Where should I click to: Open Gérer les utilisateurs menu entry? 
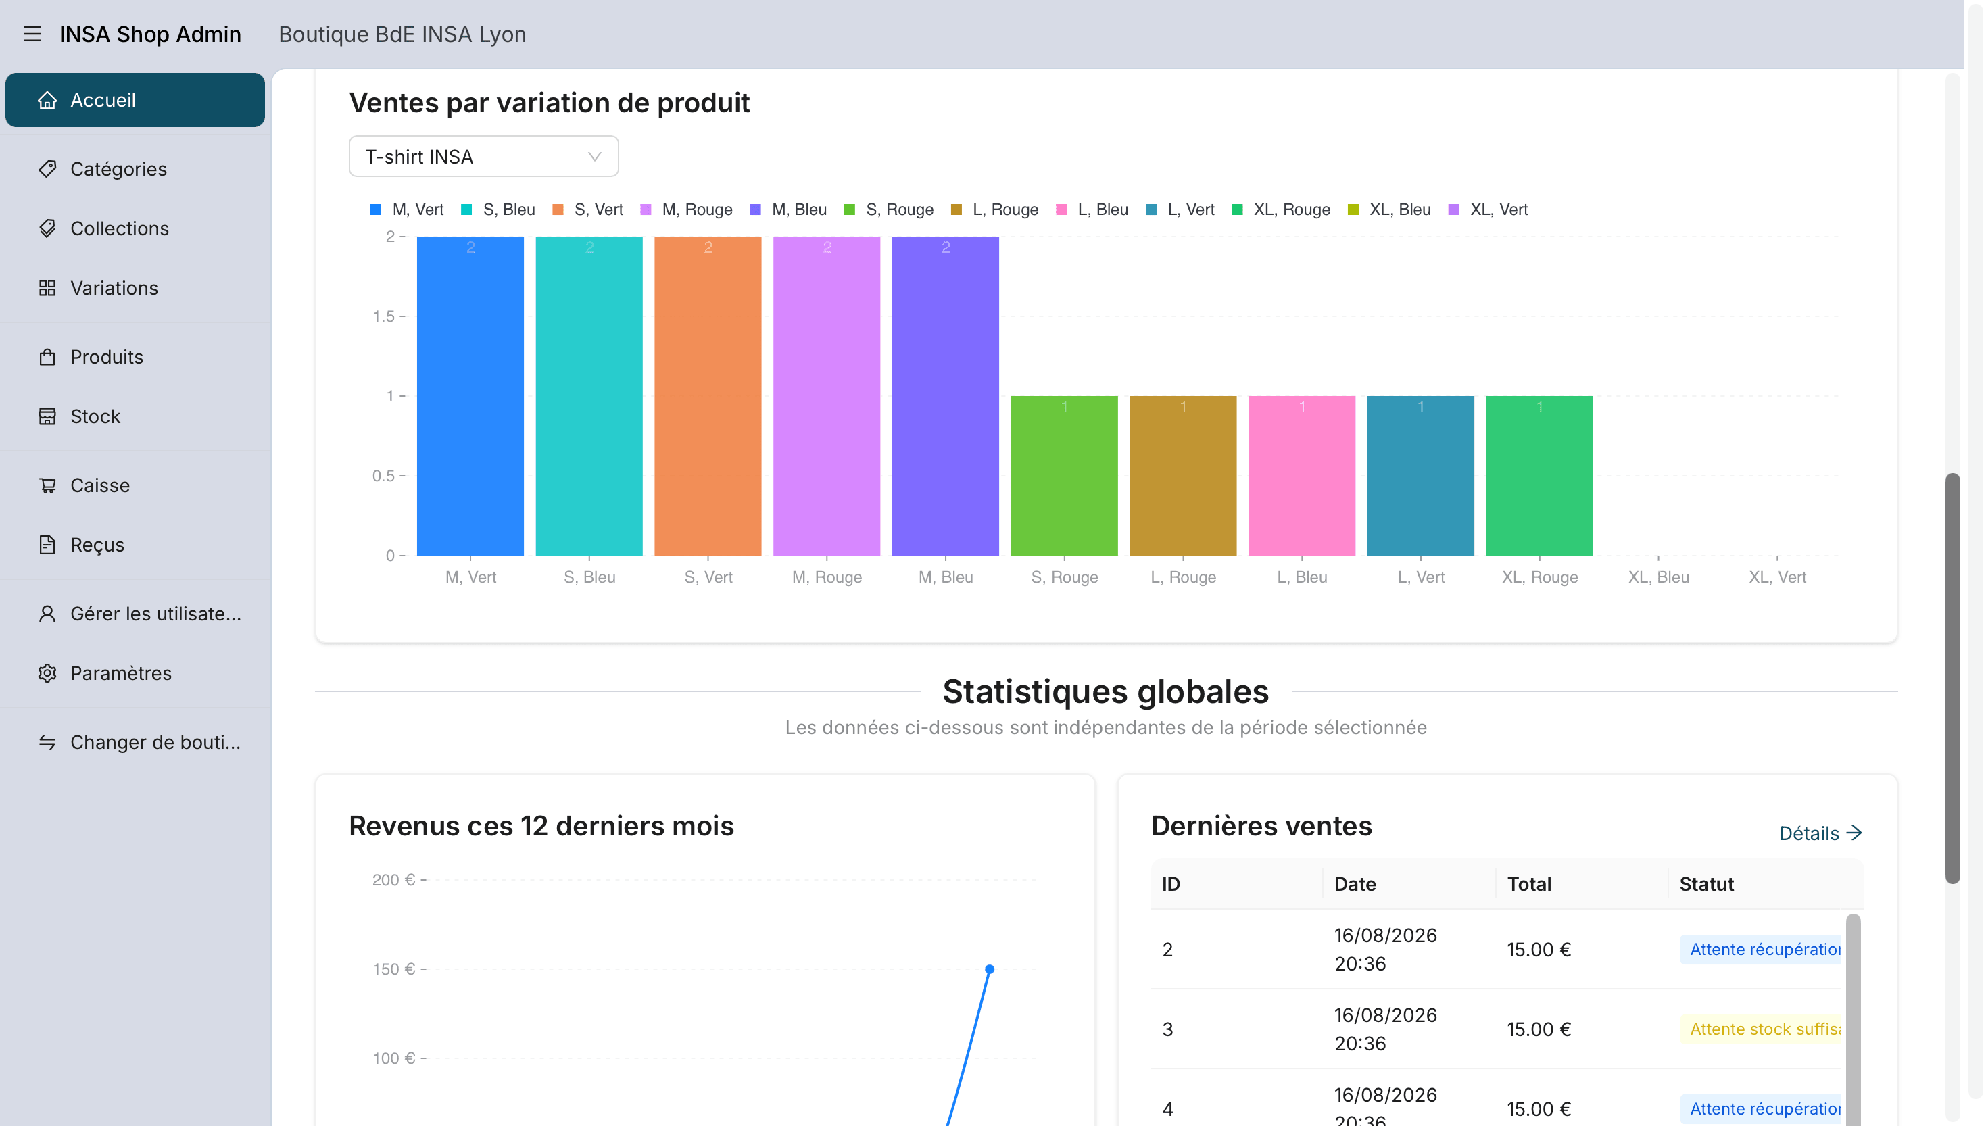tap(135, 613)
